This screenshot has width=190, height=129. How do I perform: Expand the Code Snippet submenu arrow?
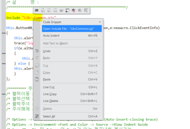coord(100,22)
